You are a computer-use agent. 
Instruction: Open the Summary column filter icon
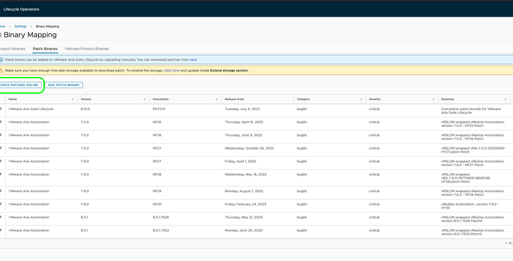(505, 100)
